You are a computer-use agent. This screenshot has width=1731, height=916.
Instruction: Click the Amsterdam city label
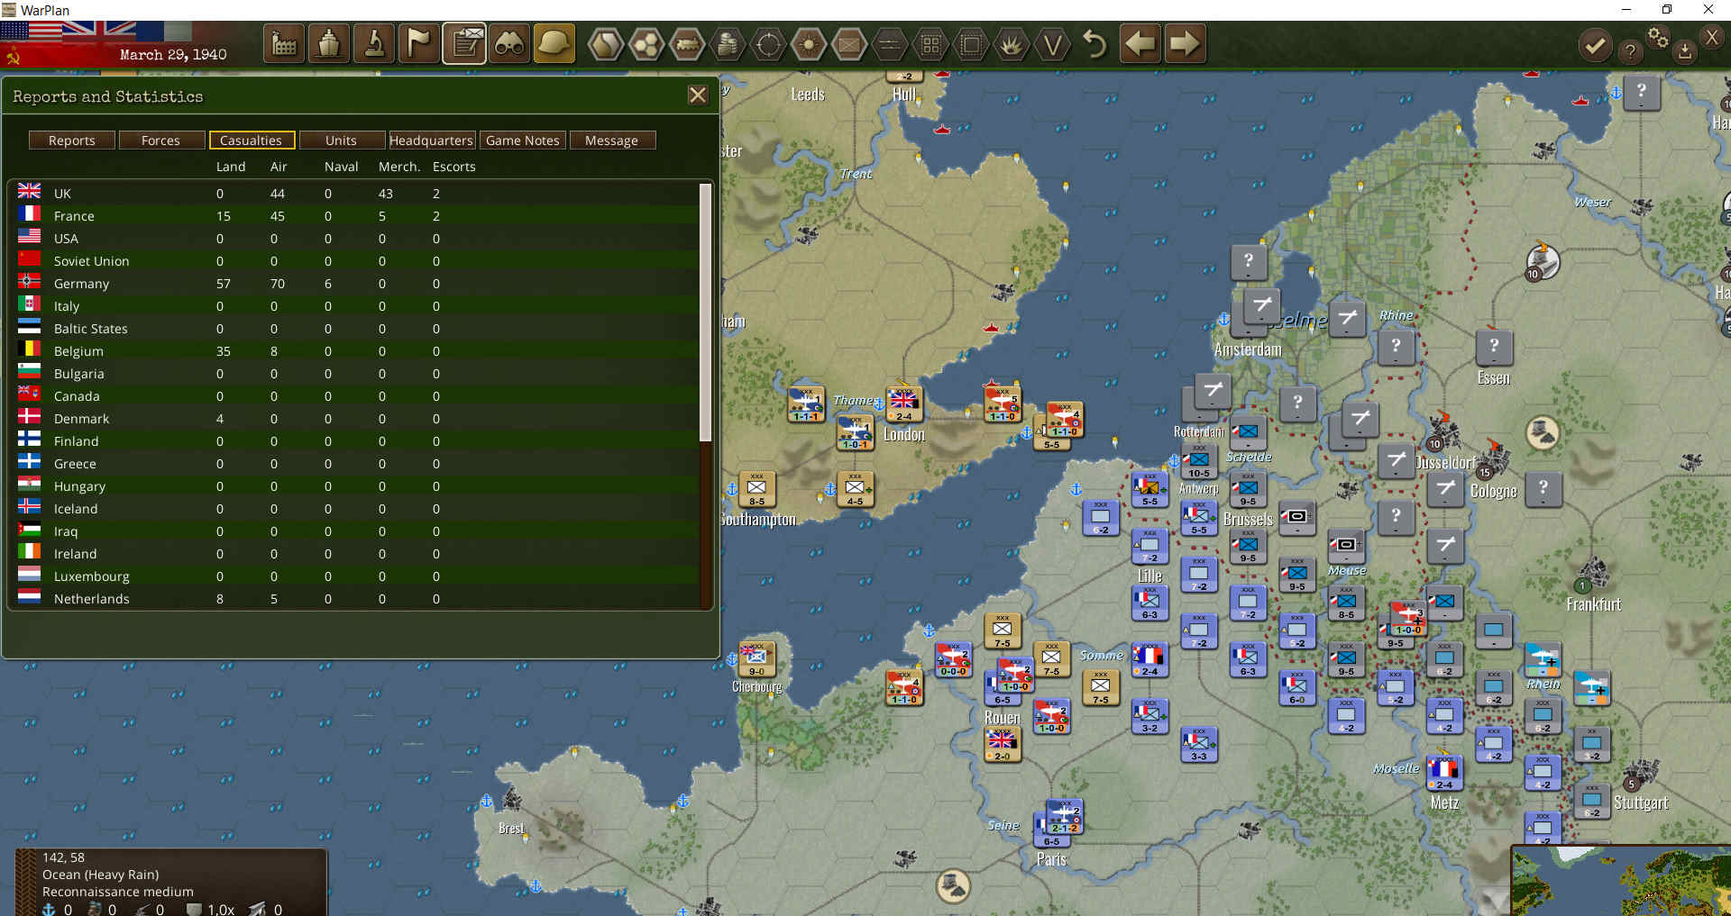1248,349
